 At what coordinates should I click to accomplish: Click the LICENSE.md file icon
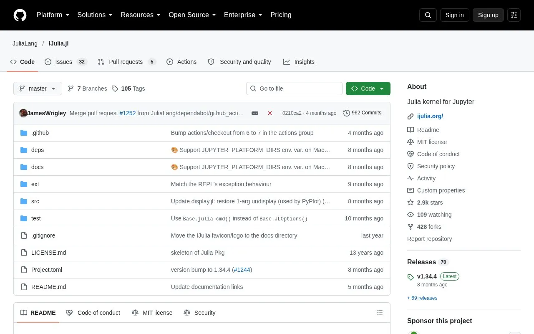[24, 253]
